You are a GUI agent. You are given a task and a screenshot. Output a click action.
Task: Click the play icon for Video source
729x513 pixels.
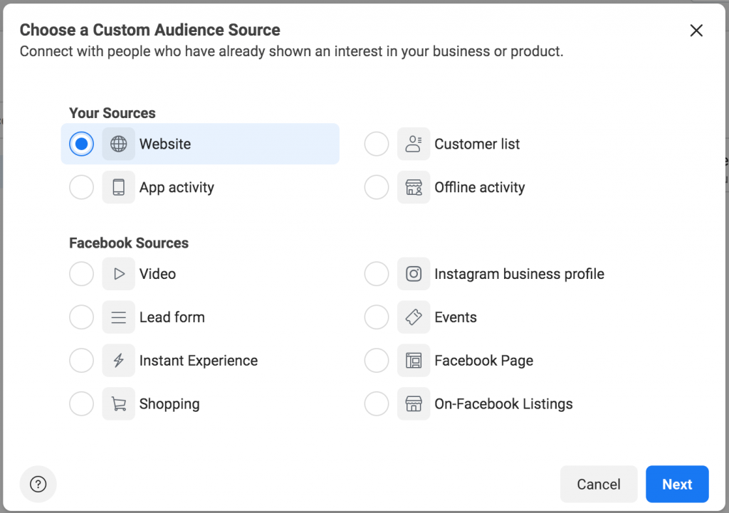[119, 274]
